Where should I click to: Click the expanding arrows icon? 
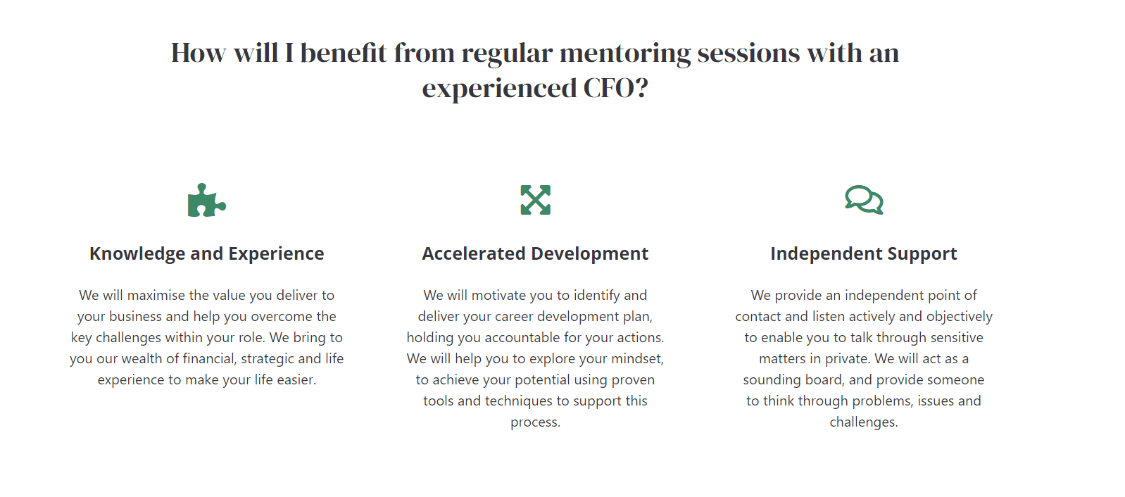click(x=535, y=200)
